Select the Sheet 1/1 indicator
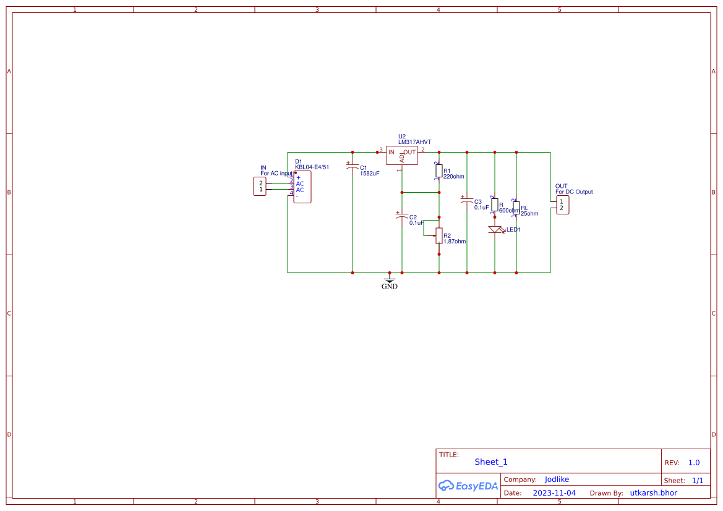 pos(698,479)
